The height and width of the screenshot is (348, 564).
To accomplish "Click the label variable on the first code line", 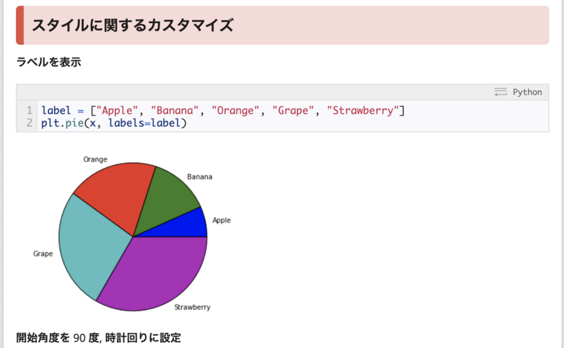I will (x=56, y=110).
